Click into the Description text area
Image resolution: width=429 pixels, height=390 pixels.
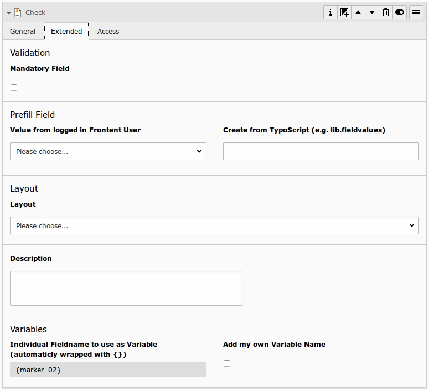pyautogui.click(x=126, y=288)
